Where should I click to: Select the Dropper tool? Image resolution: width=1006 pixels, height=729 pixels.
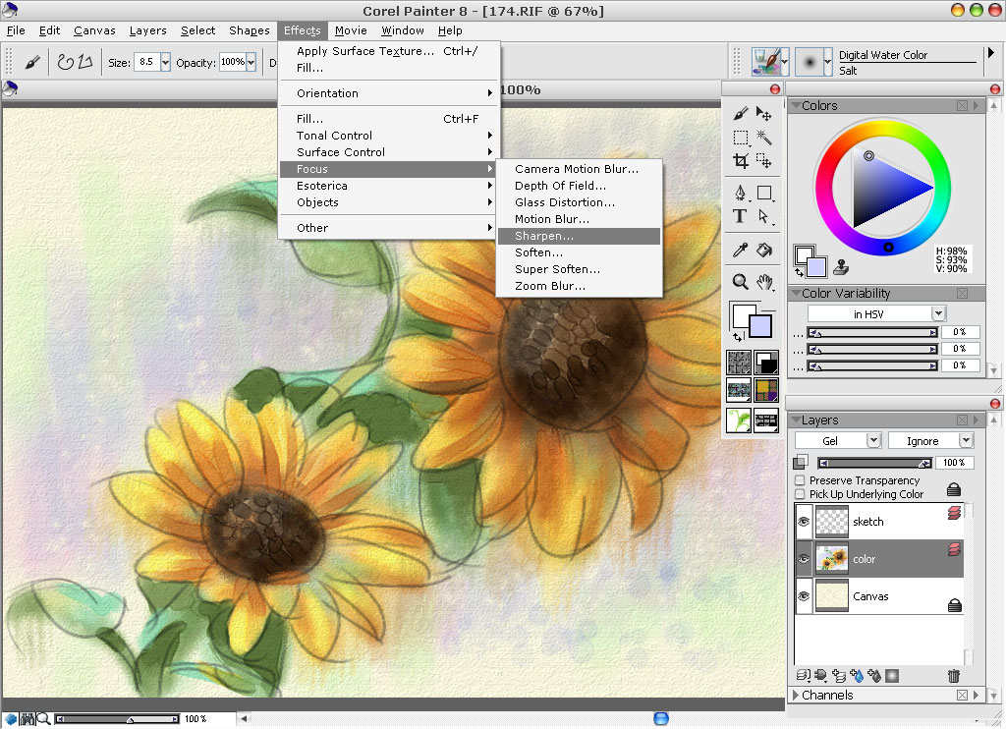coord(741,250)
